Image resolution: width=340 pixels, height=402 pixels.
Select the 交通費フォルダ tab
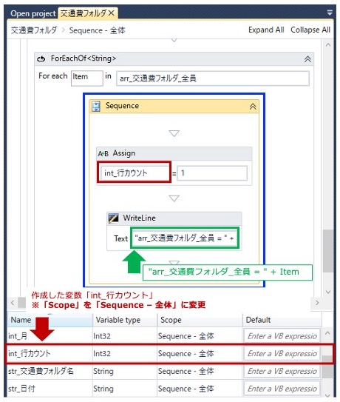(84, 13)
